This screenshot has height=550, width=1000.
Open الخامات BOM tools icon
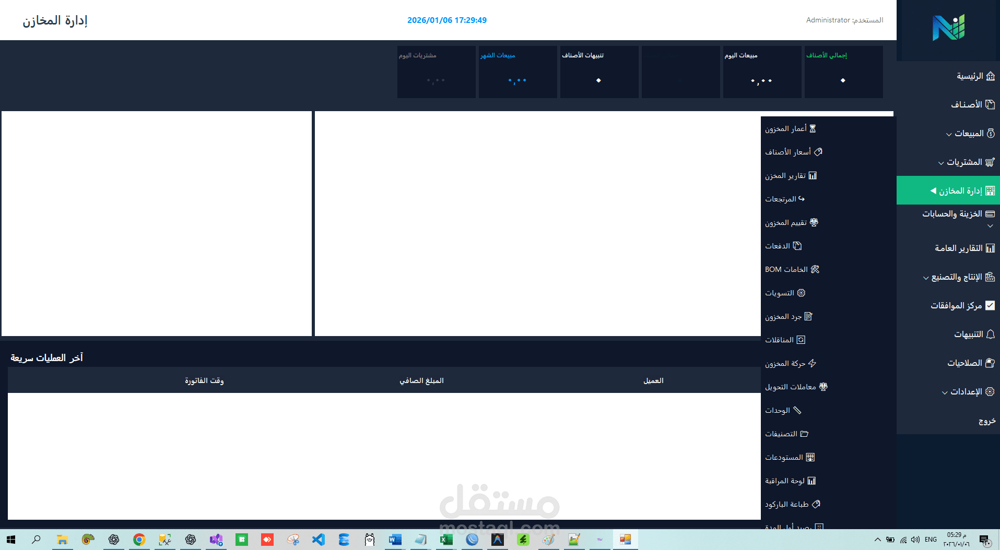point(815,269)
